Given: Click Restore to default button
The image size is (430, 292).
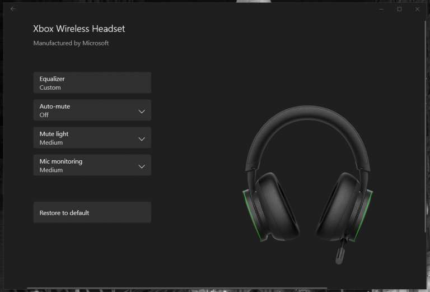Looking at the screenshot, I should 92,212.
